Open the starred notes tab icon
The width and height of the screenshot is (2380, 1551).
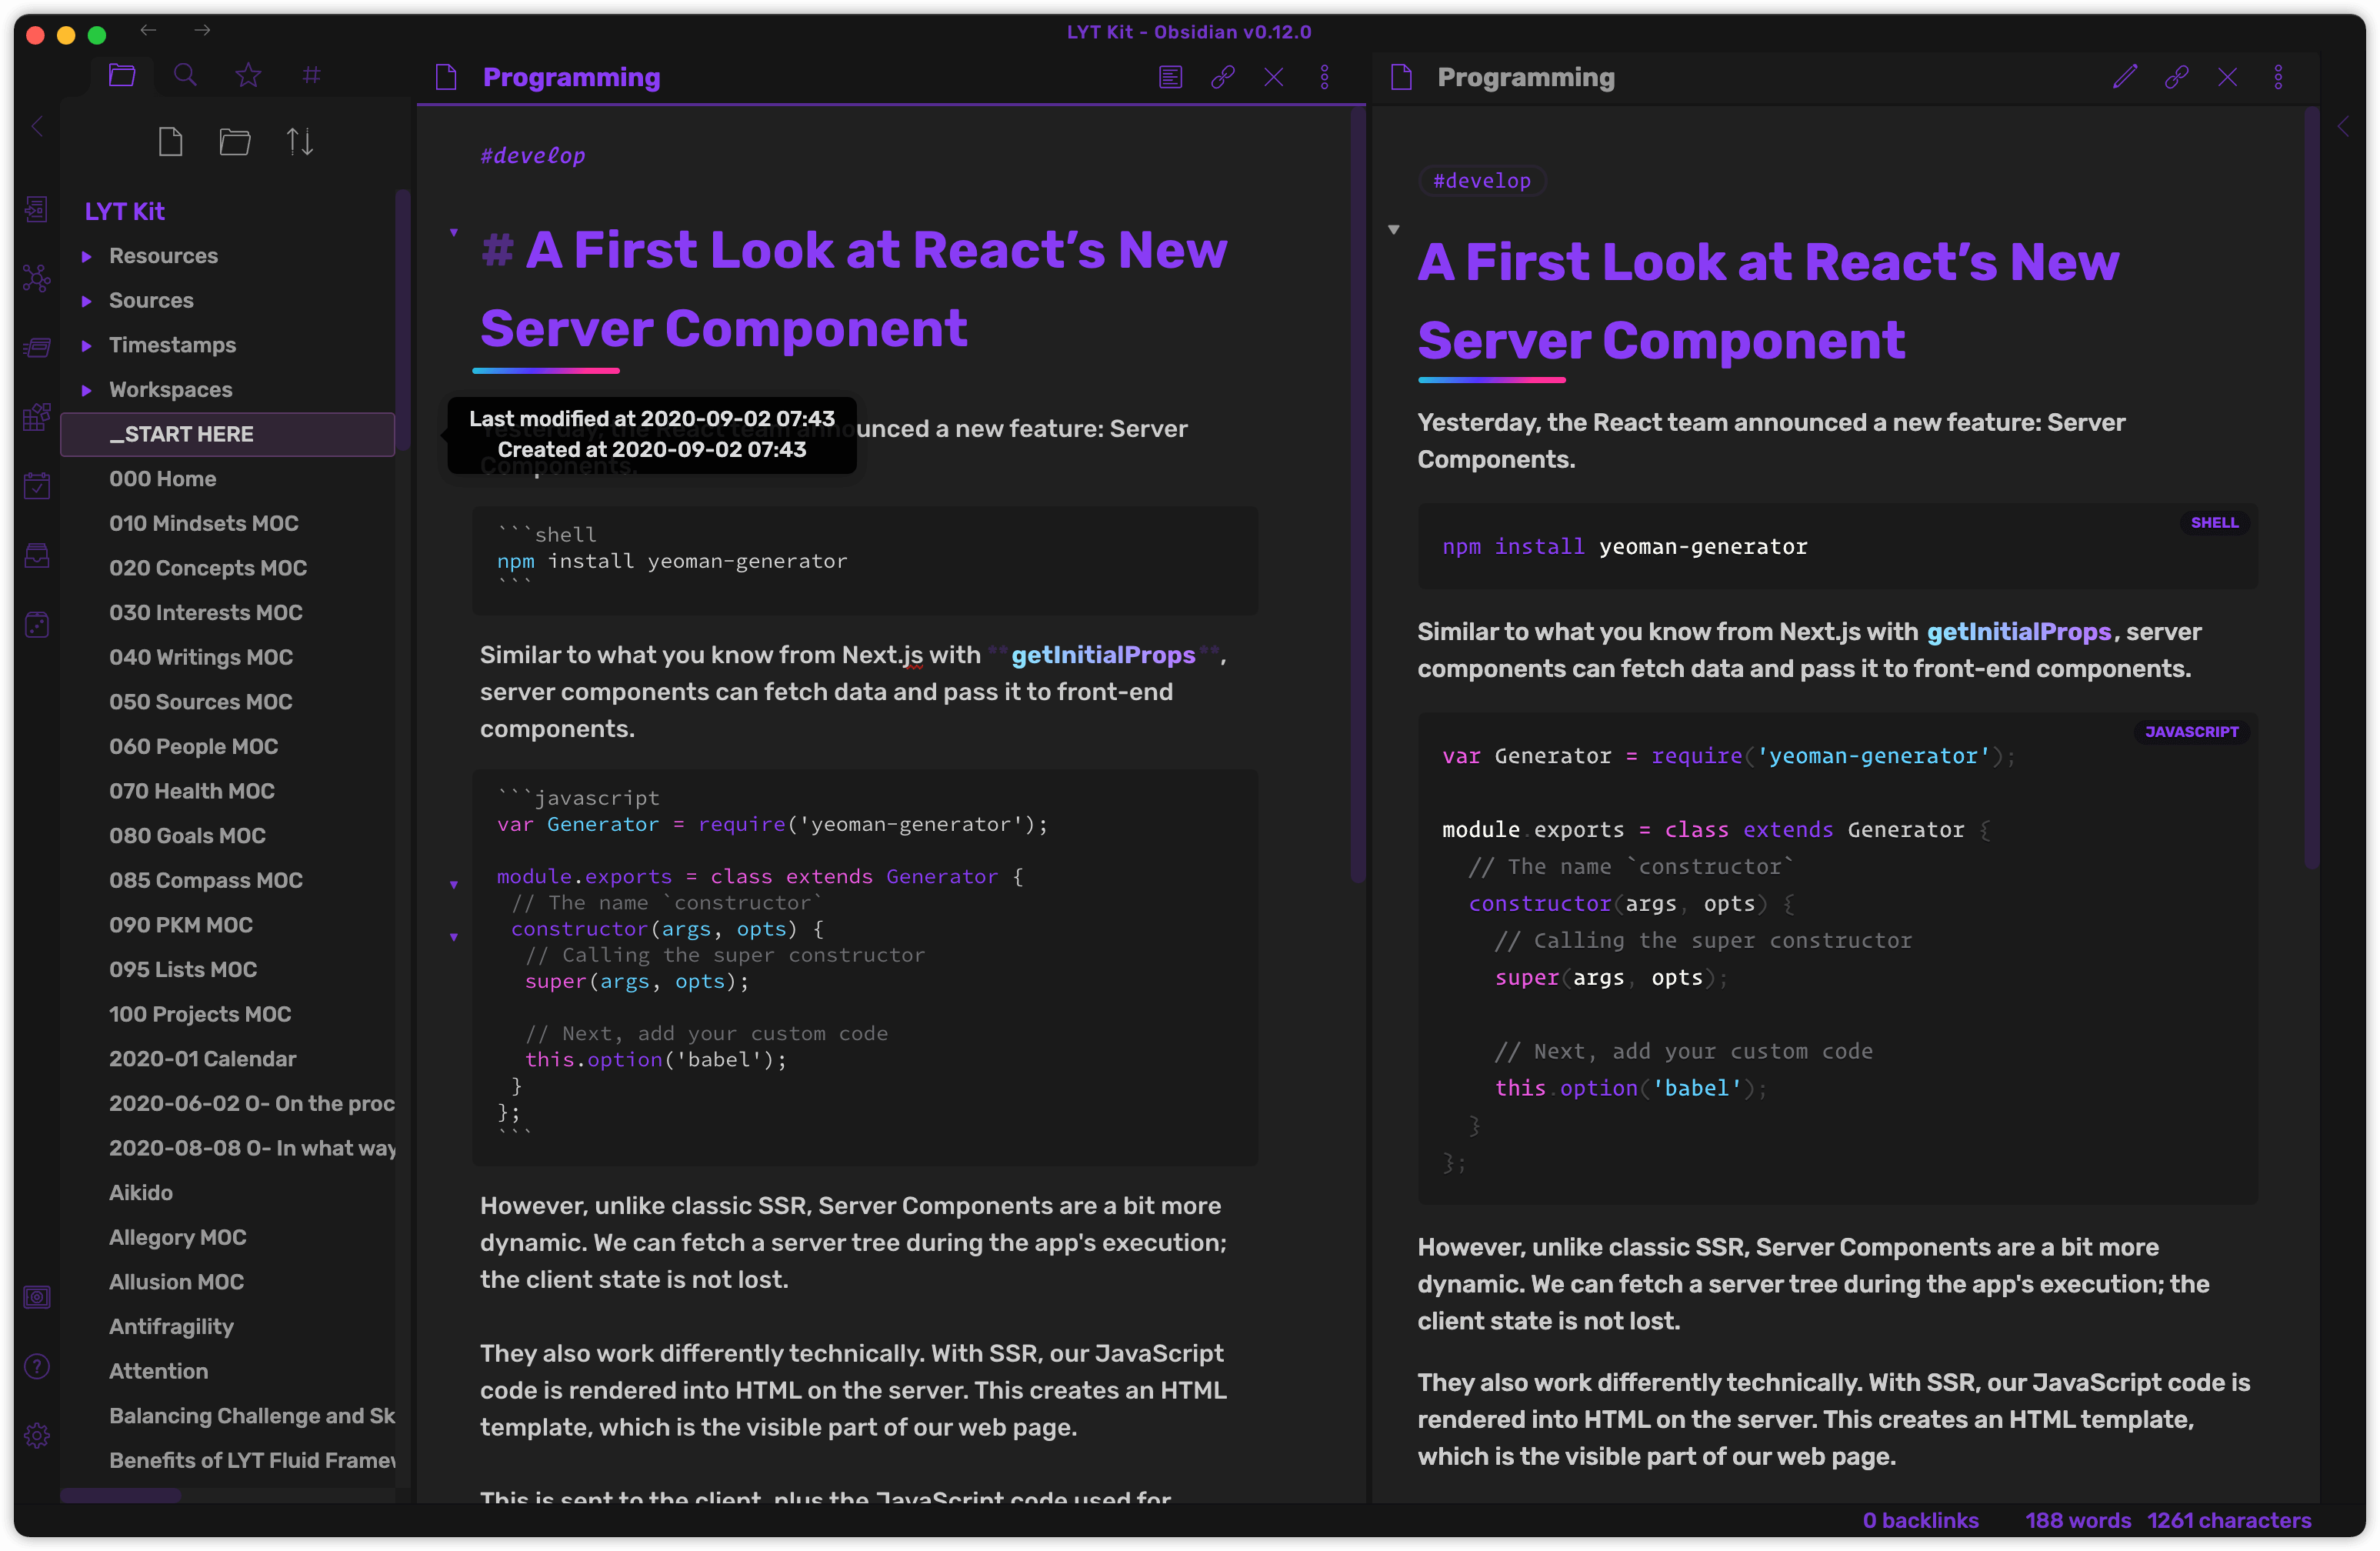[x=248, y=75]
